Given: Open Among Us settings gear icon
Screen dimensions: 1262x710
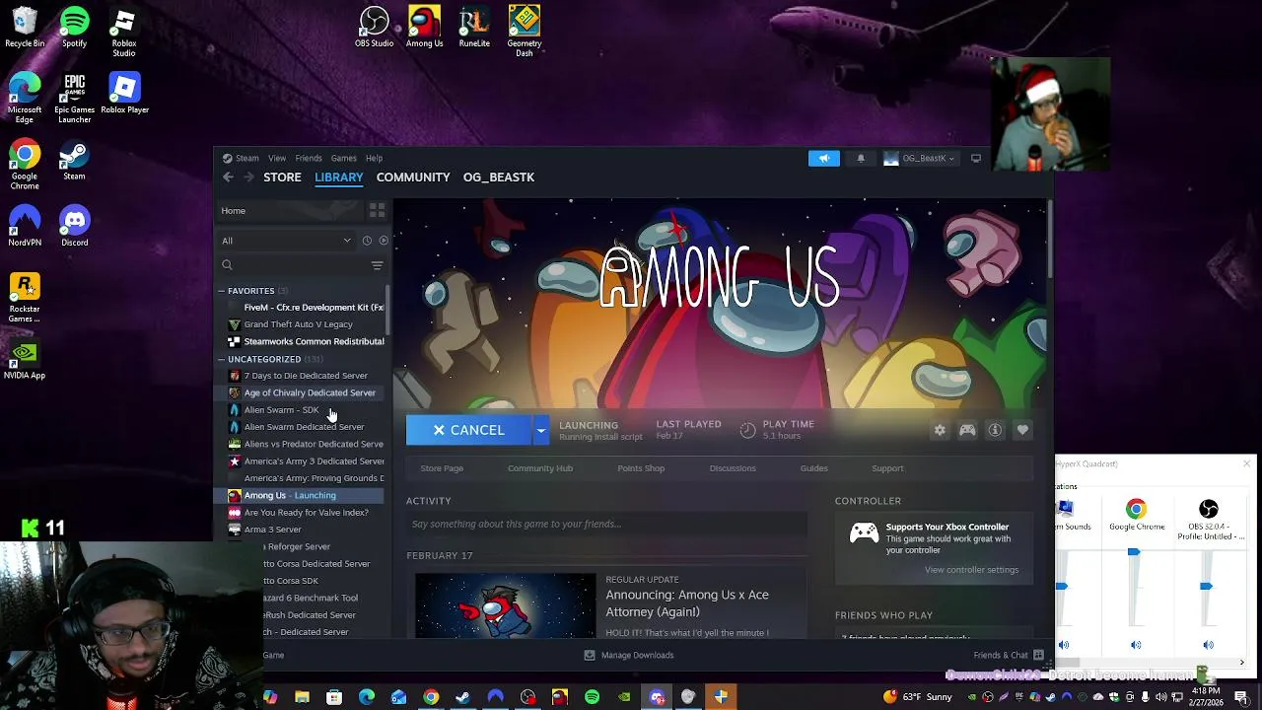Looking at the screenshot, I should coord(940,430).
